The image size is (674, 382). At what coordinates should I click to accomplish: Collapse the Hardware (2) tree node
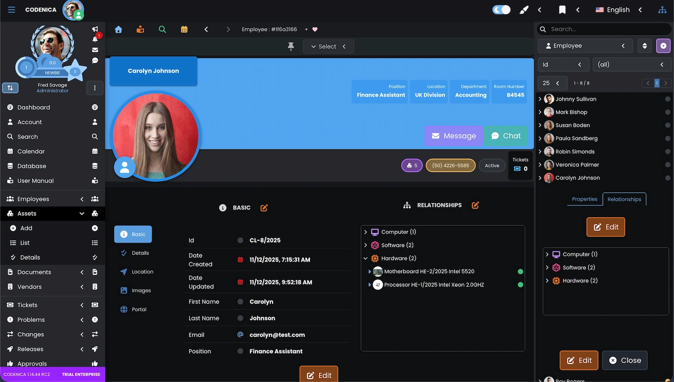[366, 259]
